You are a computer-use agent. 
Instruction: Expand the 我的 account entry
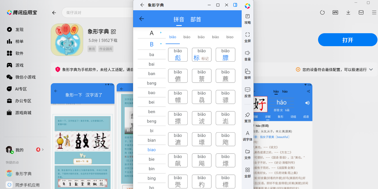coord(25,150)
